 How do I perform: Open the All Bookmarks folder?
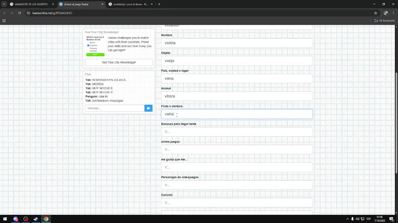[385, 21]
